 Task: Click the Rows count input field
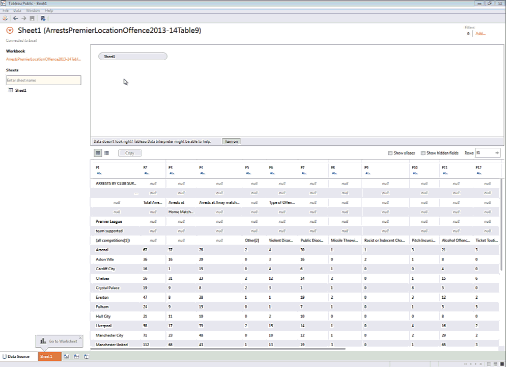[485, 153]
